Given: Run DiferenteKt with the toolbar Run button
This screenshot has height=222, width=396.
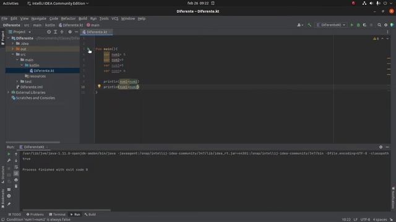Looking at the screenshot, I should [352, 25].
